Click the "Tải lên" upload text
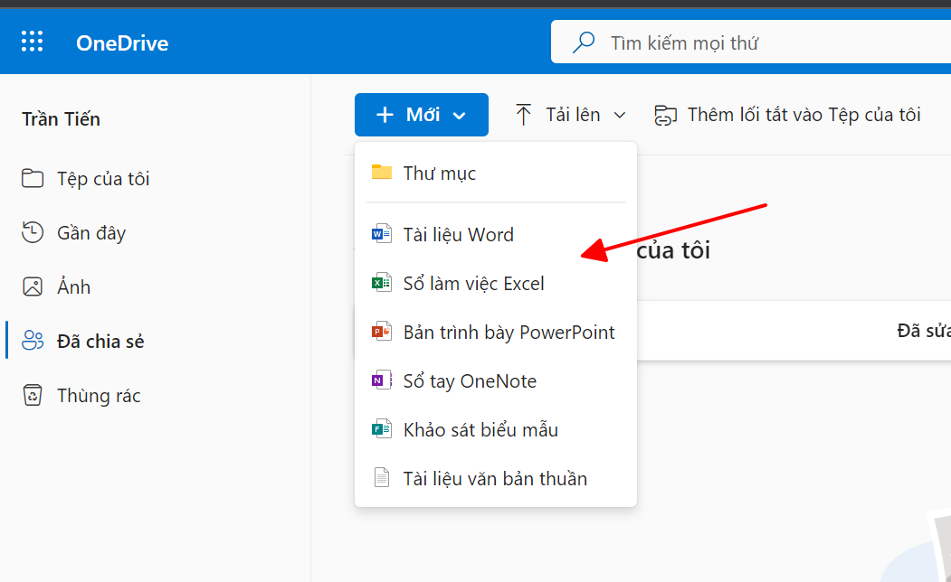The height and width of the screenshot is (582, 951). point(573,115)
